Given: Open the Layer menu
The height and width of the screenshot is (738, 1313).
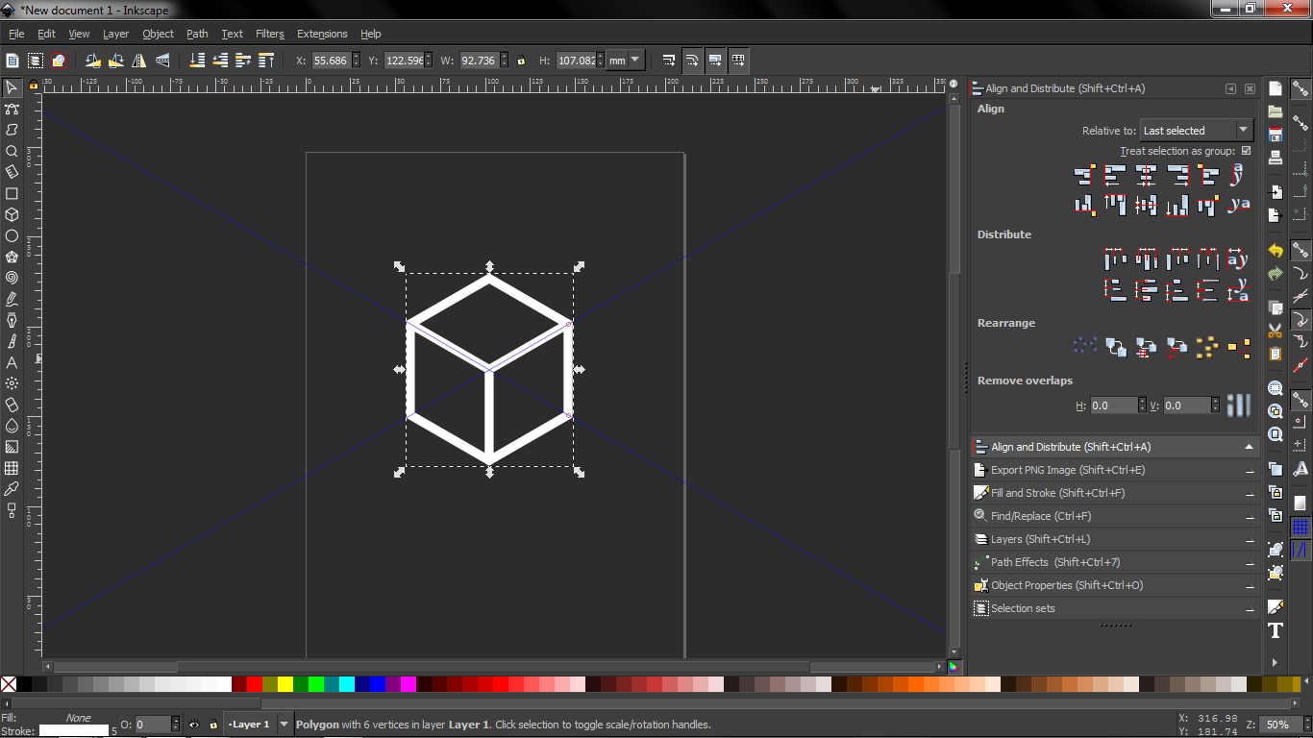Looking at the screenshot, I should (x=115, y=34).
